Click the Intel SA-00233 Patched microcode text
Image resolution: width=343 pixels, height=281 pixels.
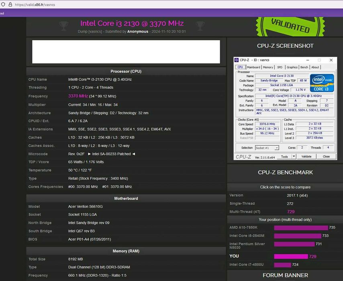[111, 154]
